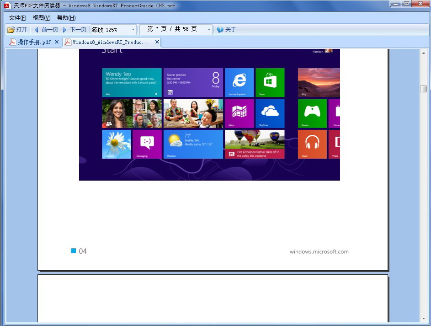Click the Wendy Teo Mail tile
The image size is (431, 326).
tap(132, 82)
